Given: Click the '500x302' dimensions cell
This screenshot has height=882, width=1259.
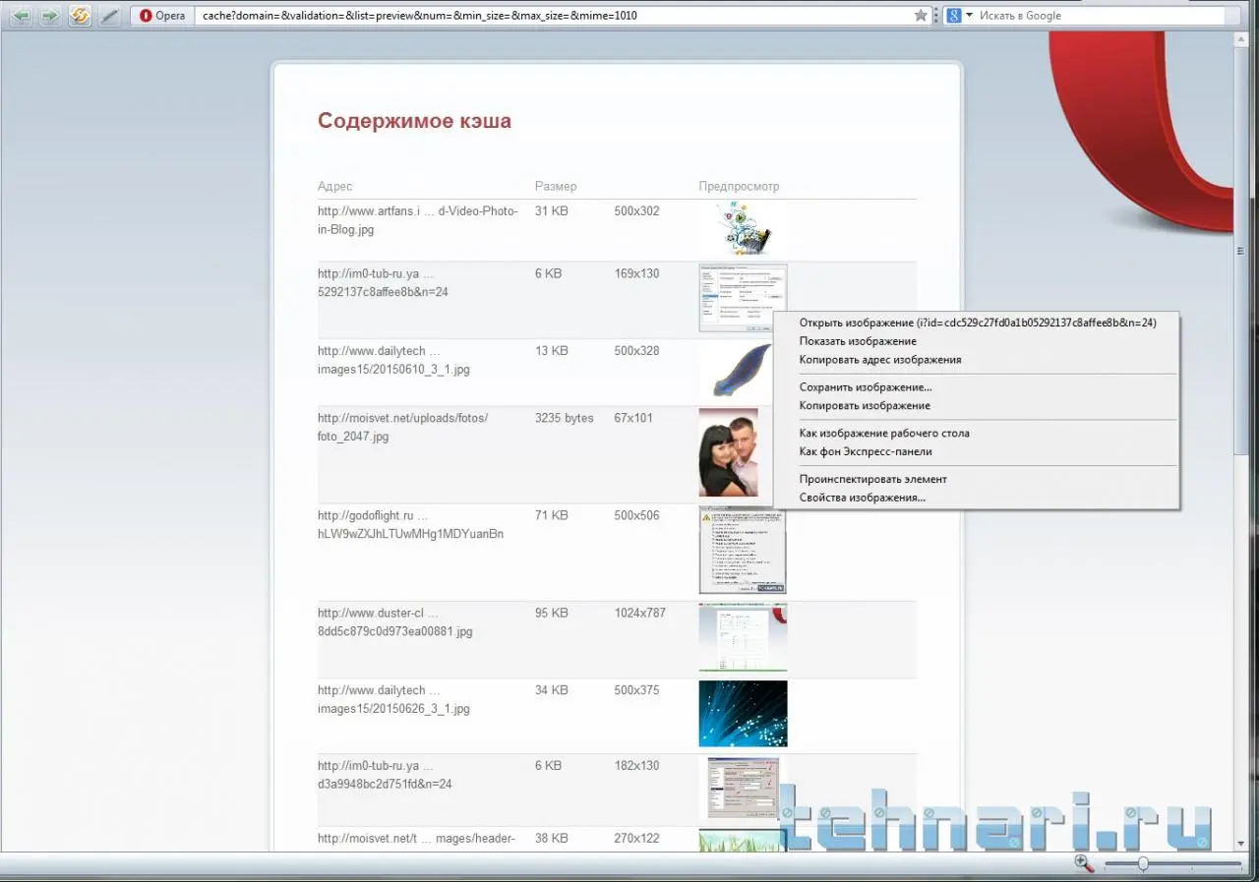Looking at the screenshot, I should coord(637,211).
